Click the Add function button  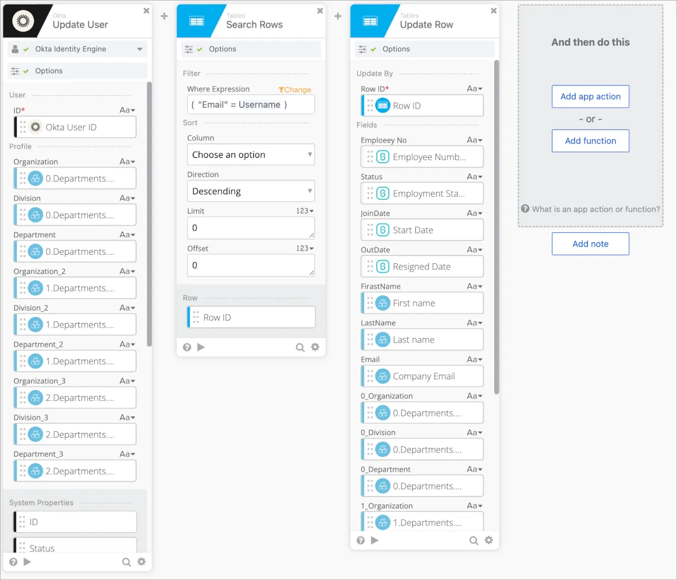pyautogui.click(x=590, y=141)
